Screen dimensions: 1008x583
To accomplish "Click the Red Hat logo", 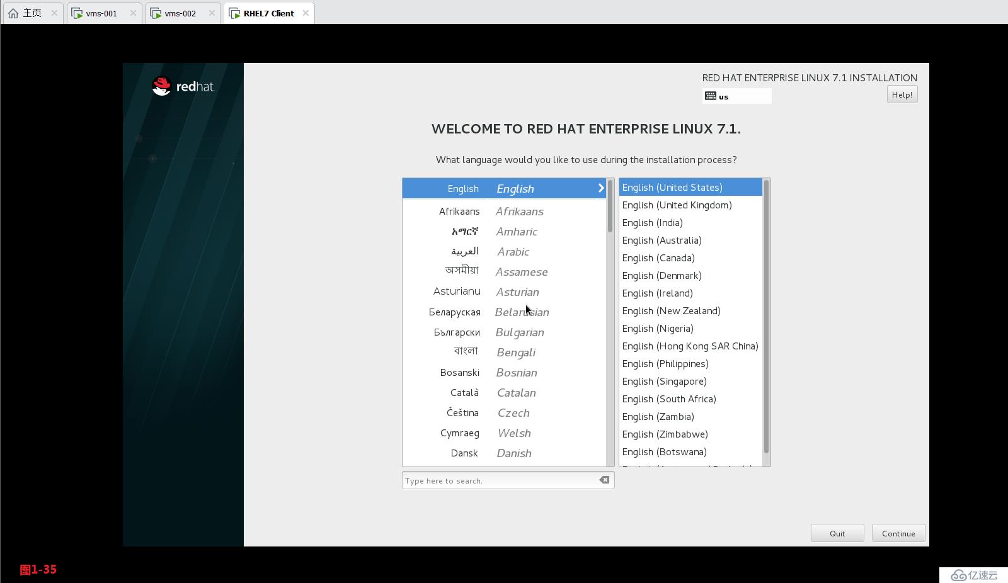I will tap(183, 86).
